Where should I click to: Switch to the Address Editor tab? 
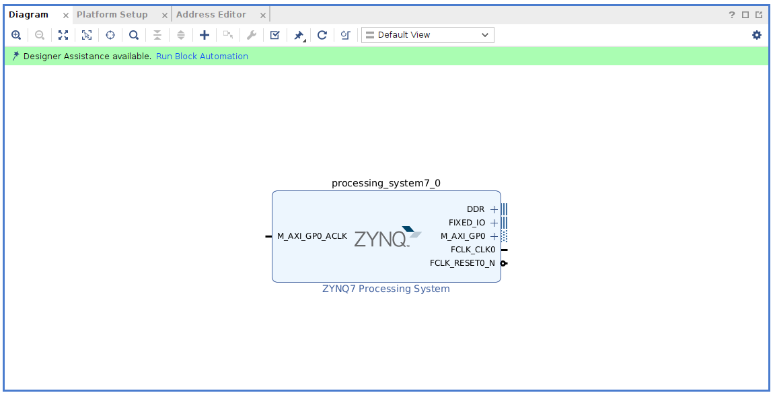pos(211,15)
